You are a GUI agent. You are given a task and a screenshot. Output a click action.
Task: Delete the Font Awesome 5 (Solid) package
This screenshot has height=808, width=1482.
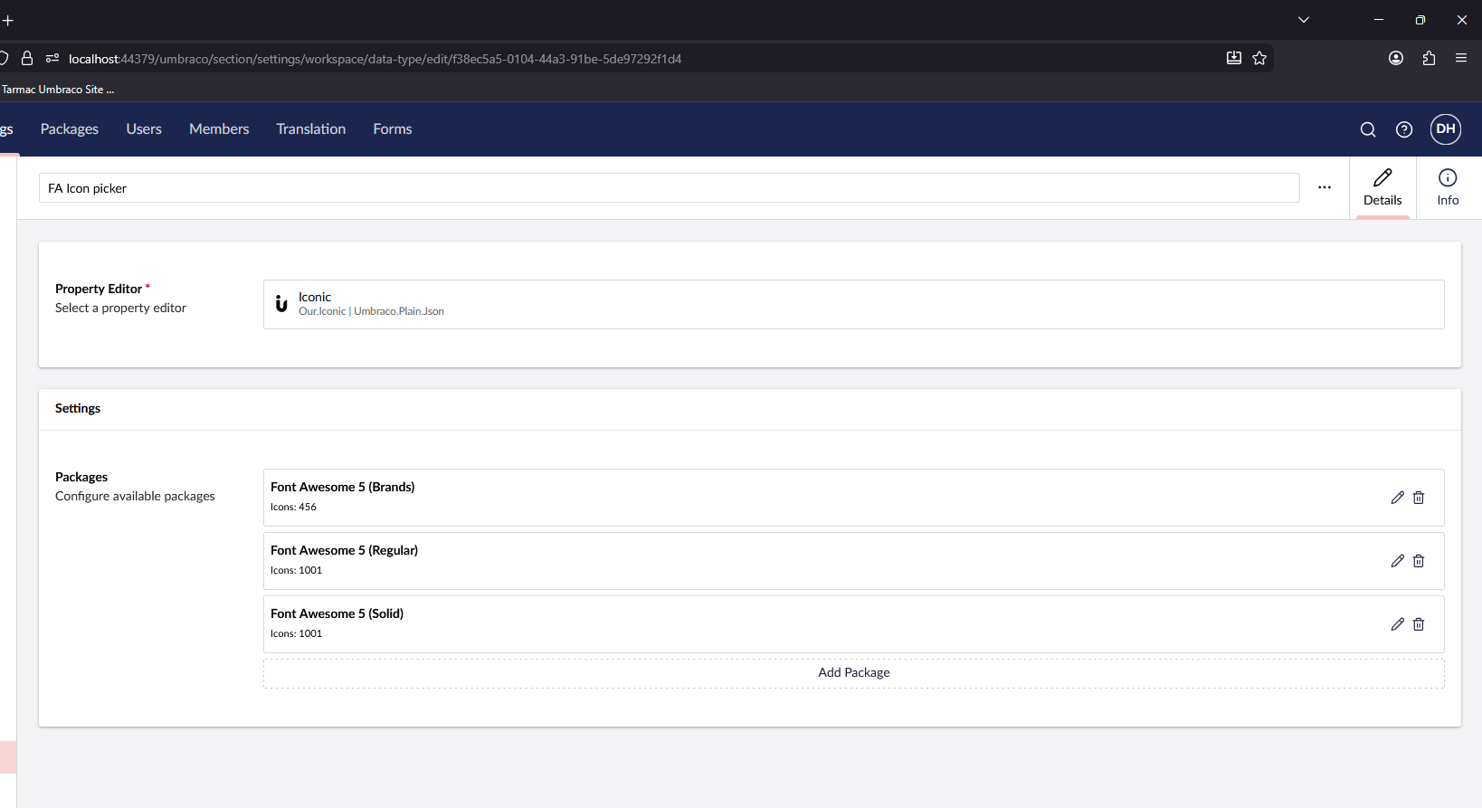pyautogui.click(x=1419, y=624)
